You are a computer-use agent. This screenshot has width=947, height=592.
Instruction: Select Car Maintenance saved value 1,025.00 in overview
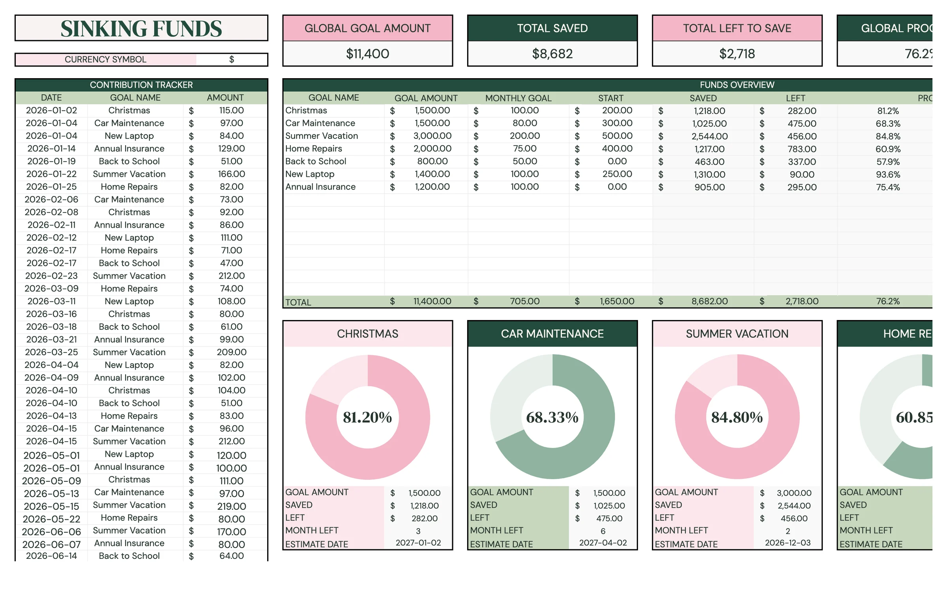pos(703,124)
